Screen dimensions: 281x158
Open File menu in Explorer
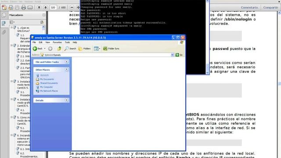[x=34, y=43]
